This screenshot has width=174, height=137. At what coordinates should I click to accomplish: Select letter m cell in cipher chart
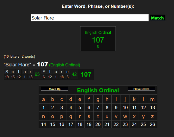pyautogui.click(x=152, y=99)
